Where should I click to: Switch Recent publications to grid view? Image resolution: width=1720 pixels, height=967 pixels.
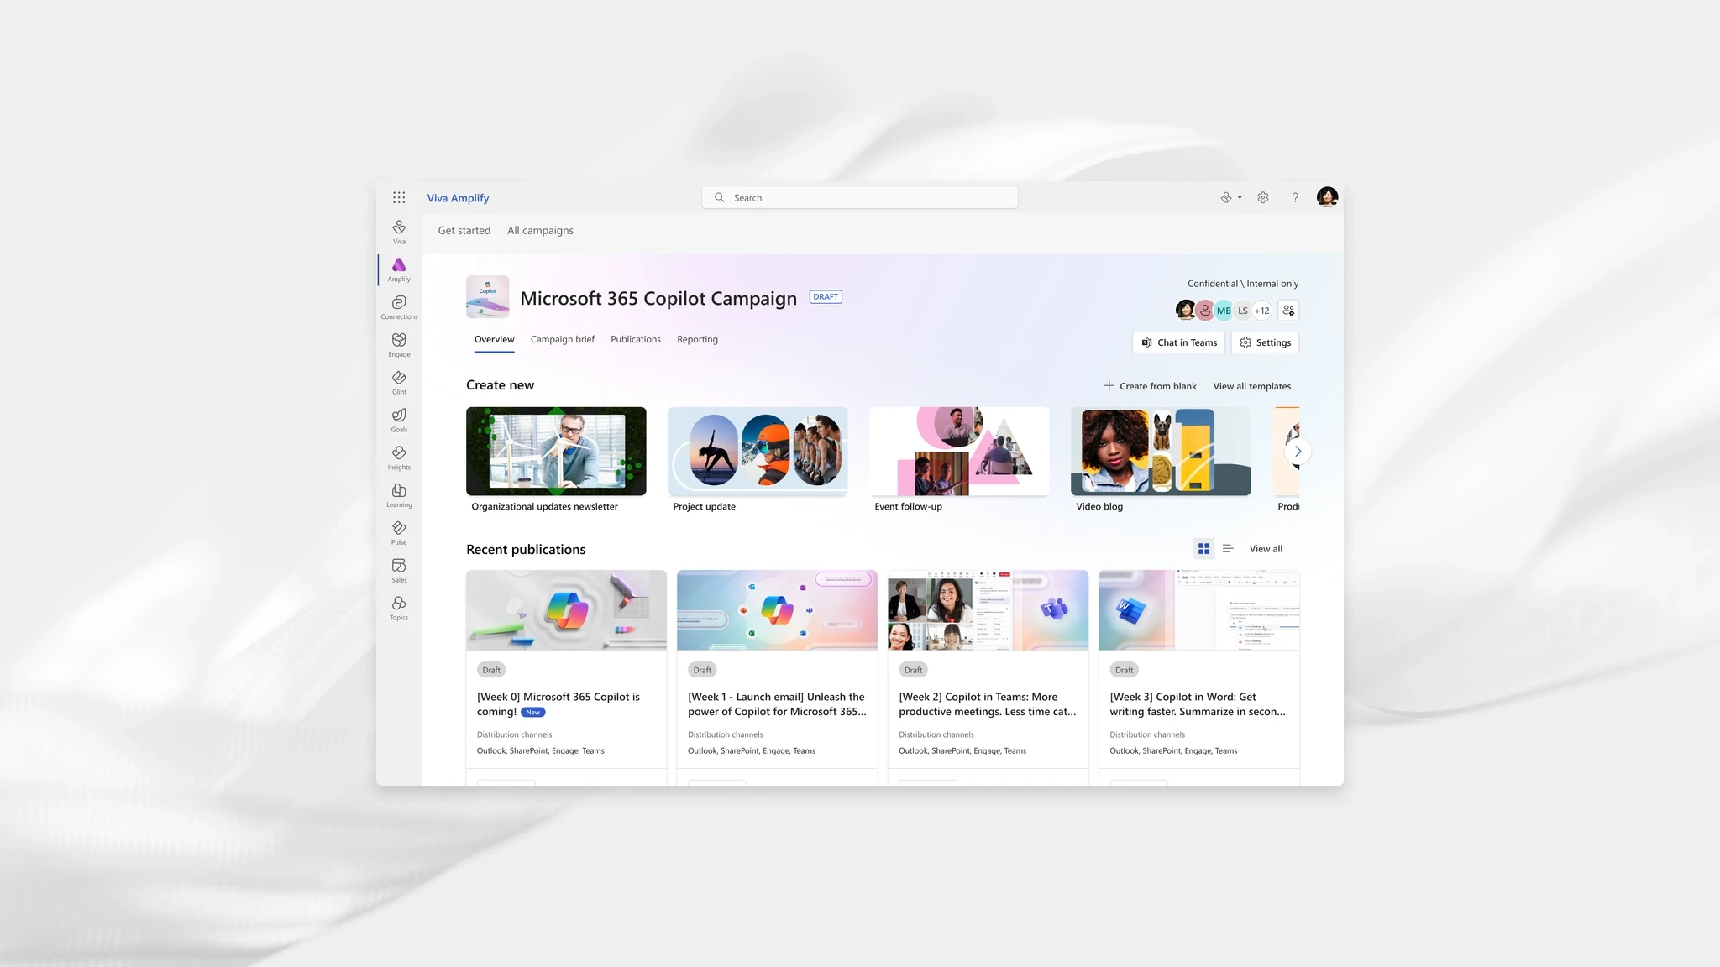[1203, 549]
